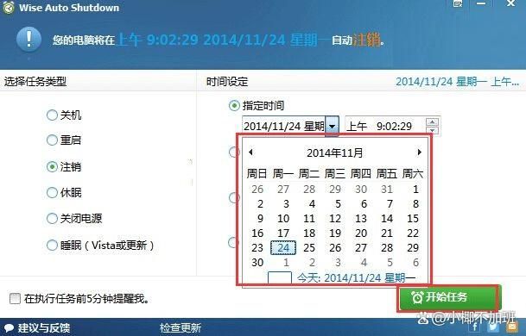Collapse the date picker dropdown arrow
Screen dimensions: 526x336
tap(332, 126)
